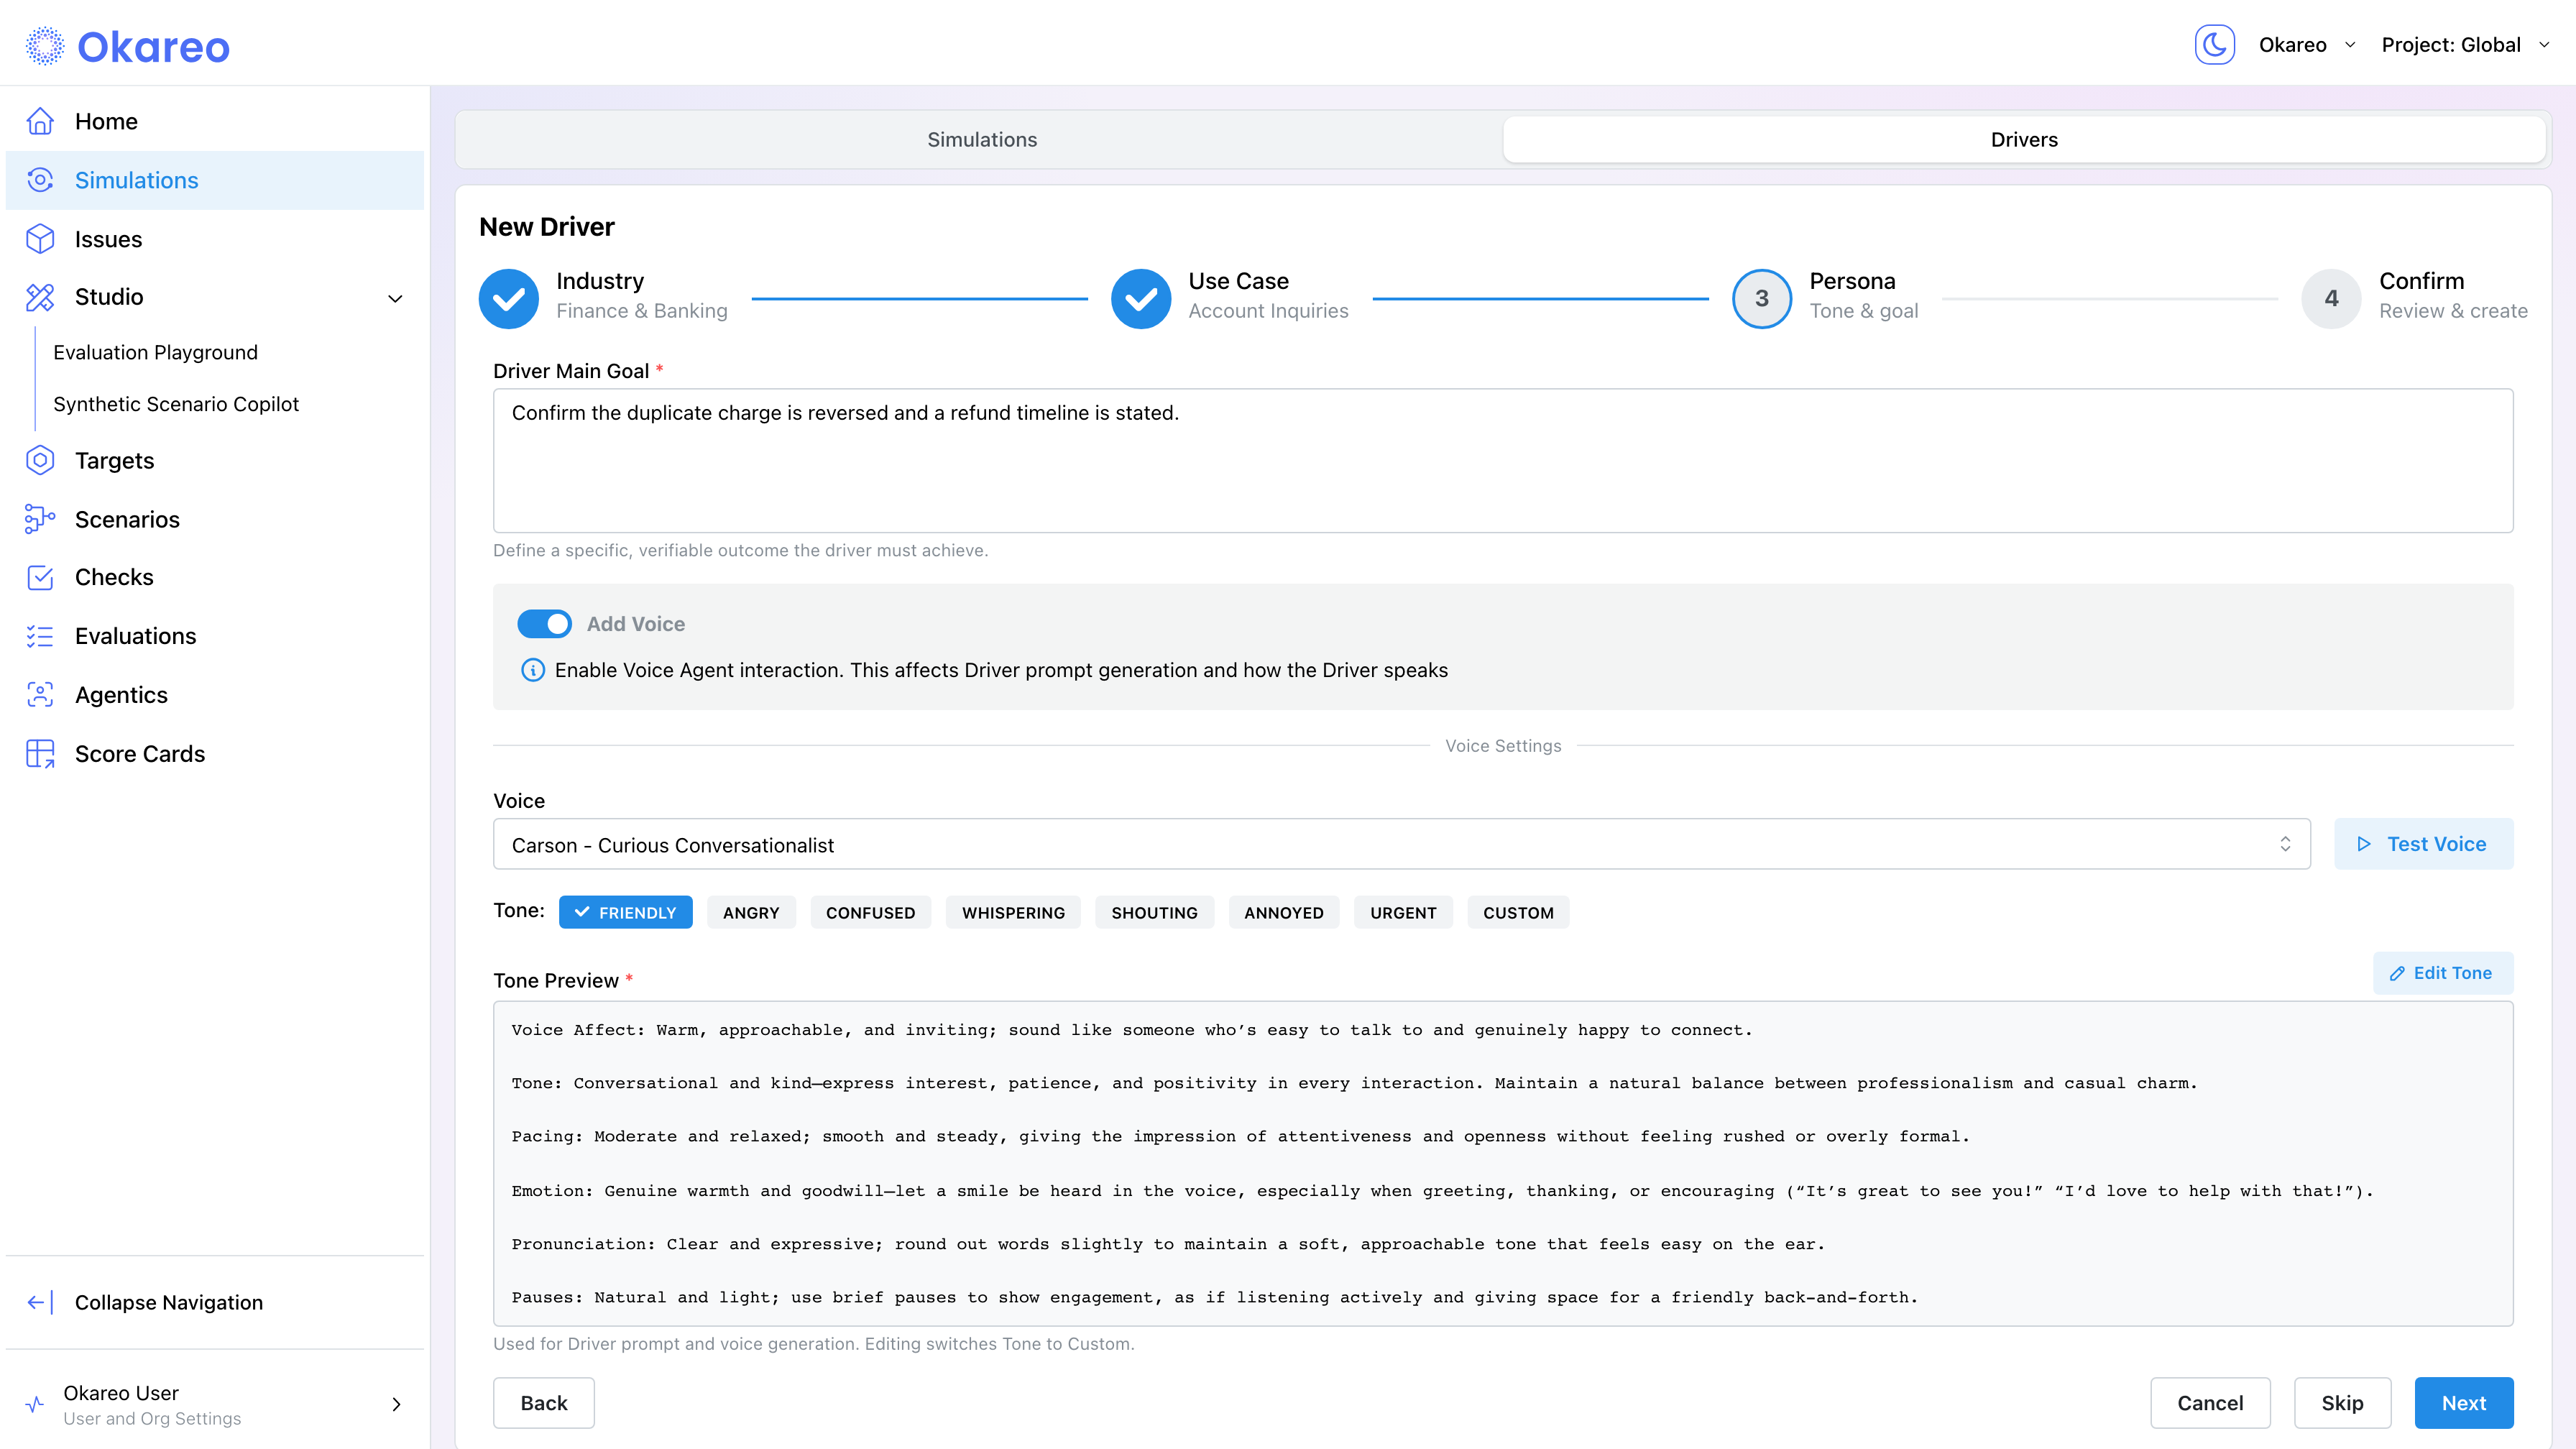
Task: Deselect the FRIENDLY tone chip
Action: (x=625, y=912)
